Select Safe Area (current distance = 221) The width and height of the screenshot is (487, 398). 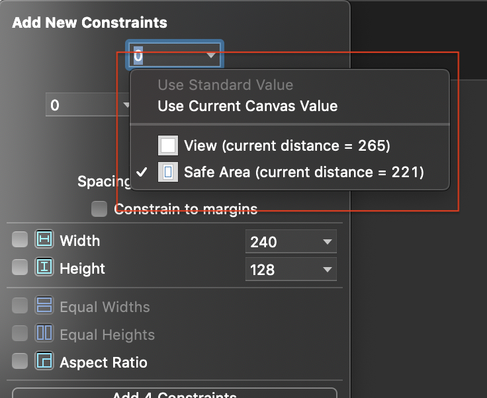(x=303, y=173)
